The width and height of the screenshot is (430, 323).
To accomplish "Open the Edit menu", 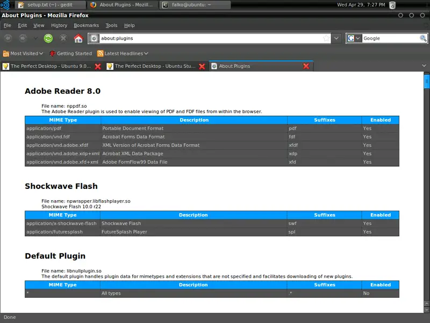I will click(x=22, y=25).
